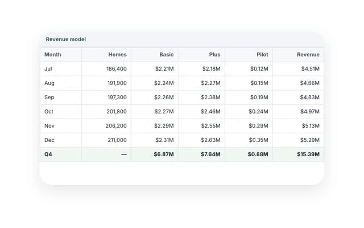Click the Q4 summary row label
This screenshot has width=364, height=228.
click(x=48, y=154)
